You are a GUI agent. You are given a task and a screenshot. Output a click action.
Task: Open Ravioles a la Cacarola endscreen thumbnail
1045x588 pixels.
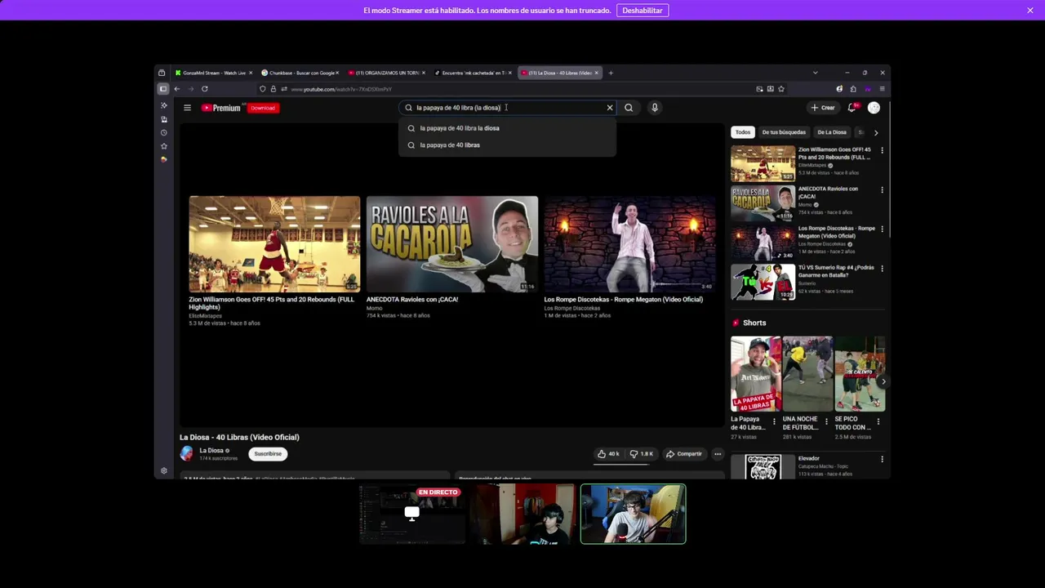452,244
